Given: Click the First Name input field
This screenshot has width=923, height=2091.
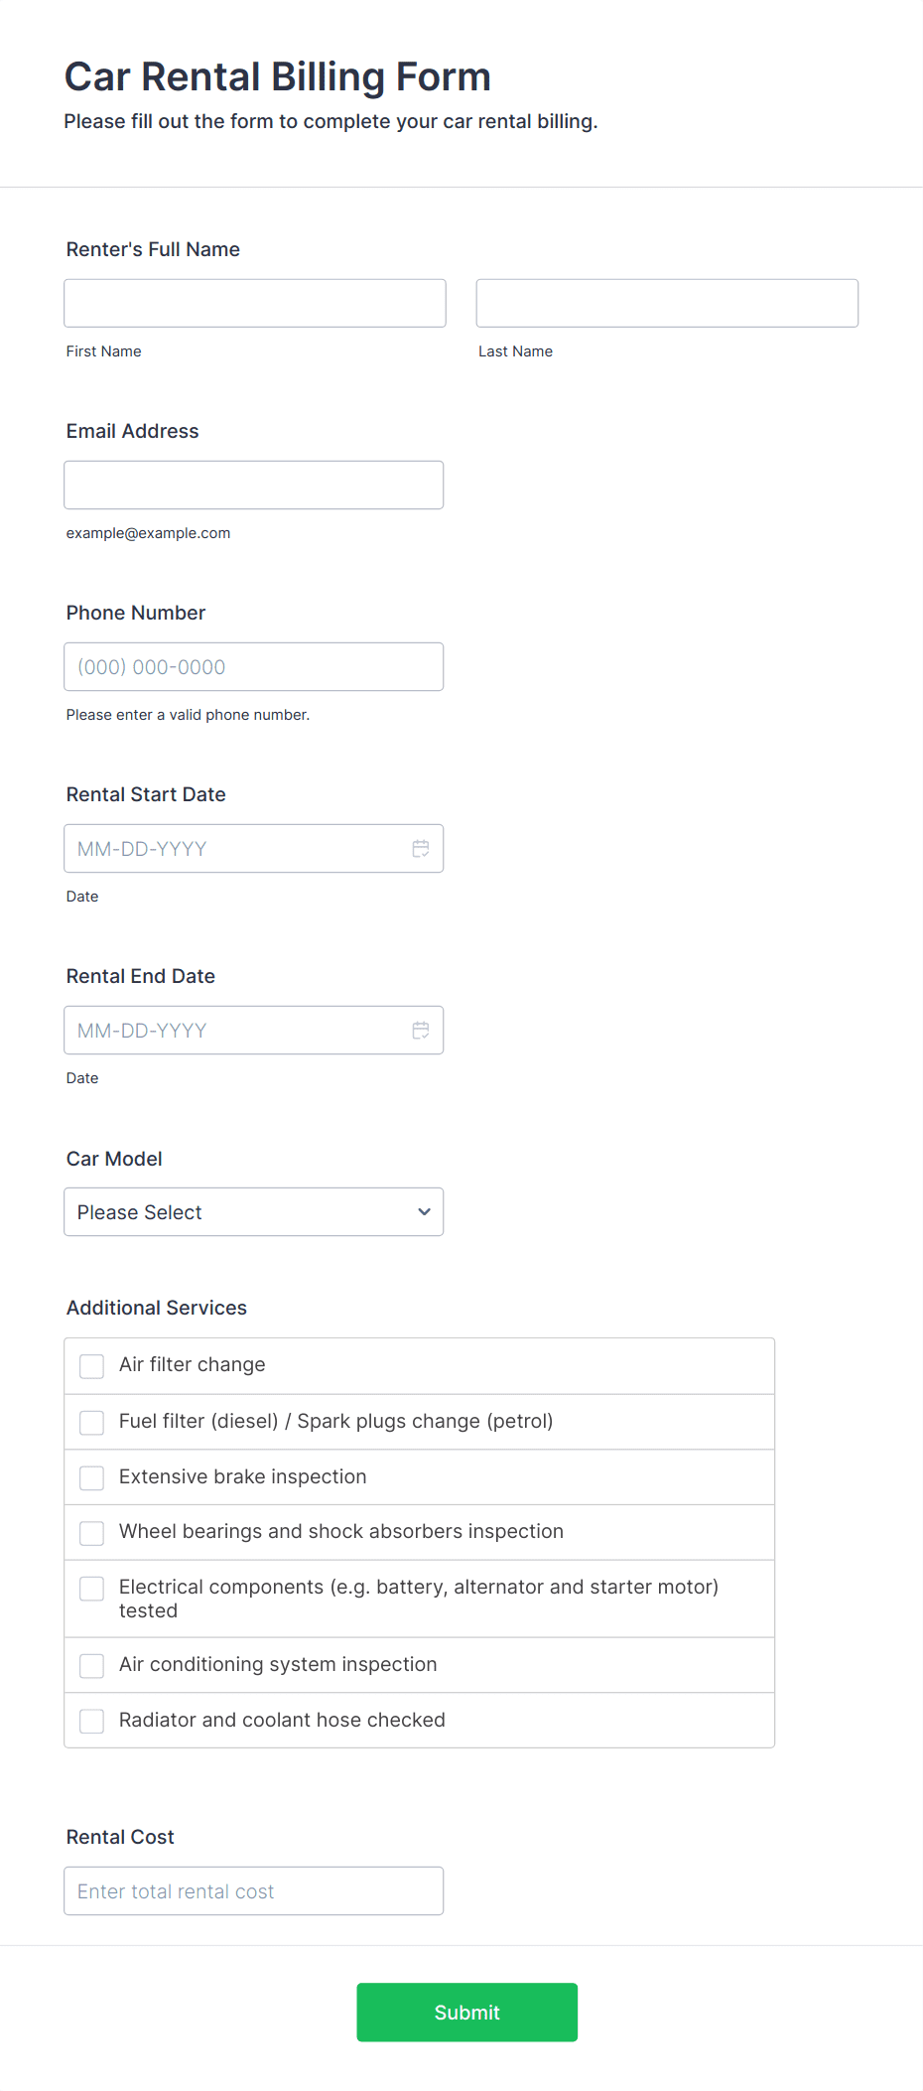Looking at the screenshot, I should 254,302.
